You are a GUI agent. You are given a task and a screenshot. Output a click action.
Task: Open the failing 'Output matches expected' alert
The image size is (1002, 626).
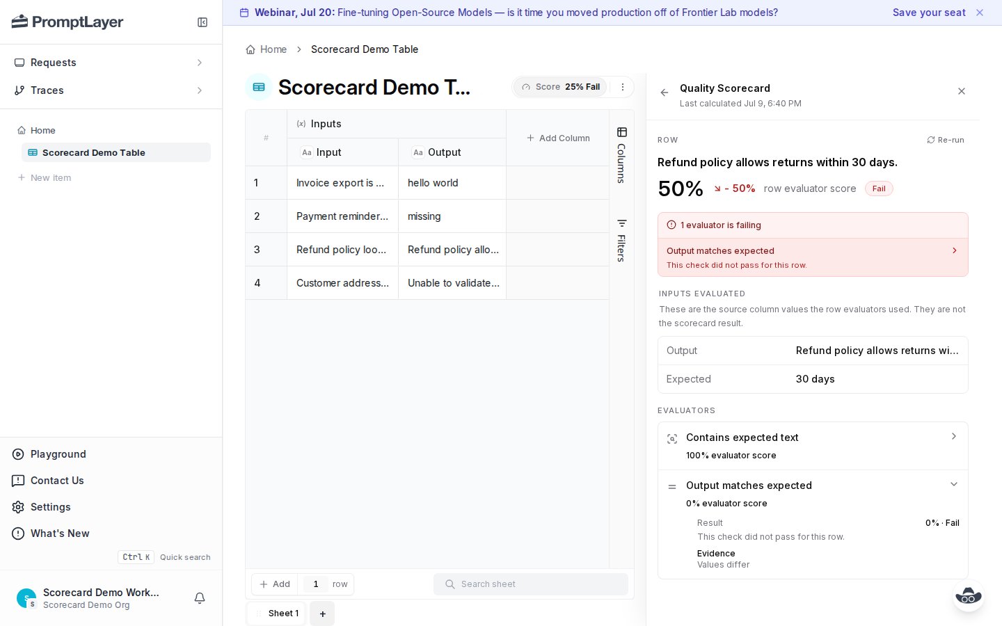pyautogui.click(x=813, y=257)
